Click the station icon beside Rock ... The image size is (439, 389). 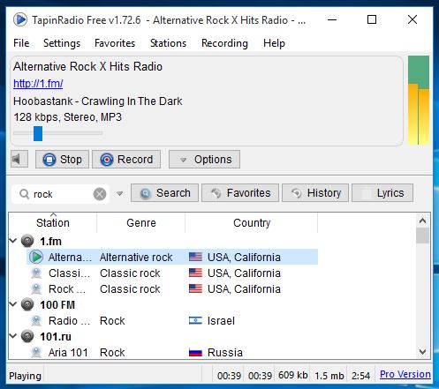point(36,289)
